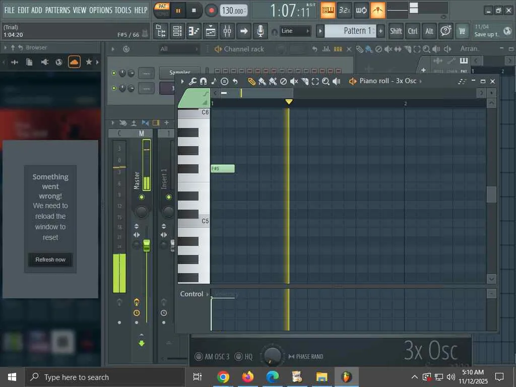This screenshot has height=387, width=516.
Task: Enable AM OSC 3 option
Action: click(x=199, y=356)
